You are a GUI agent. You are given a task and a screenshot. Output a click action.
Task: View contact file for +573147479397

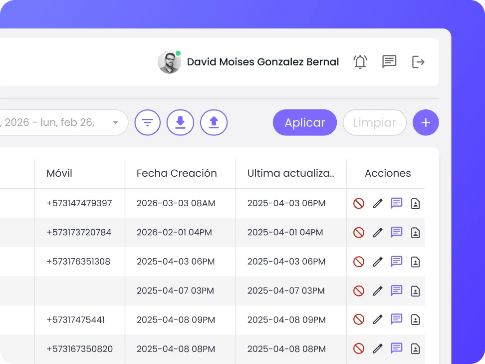click(x=415, y=204)
